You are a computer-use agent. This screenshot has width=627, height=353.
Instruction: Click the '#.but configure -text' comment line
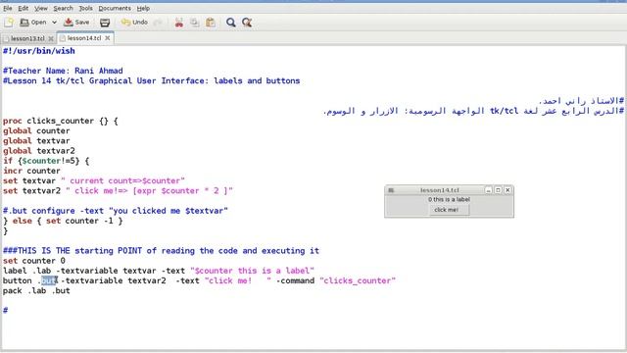[116, 211]
